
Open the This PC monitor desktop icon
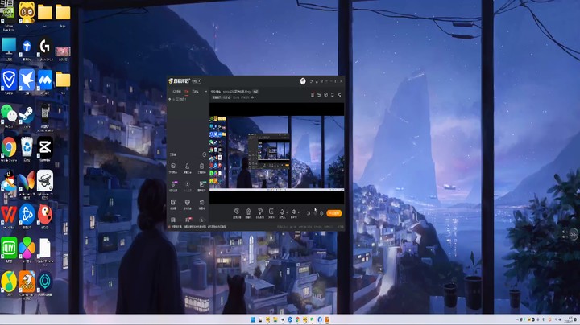(9, 46)
